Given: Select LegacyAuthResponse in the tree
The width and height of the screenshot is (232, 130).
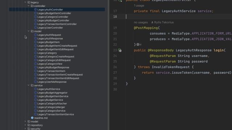Looking at the screenshot, I should (x=50, y=39).
